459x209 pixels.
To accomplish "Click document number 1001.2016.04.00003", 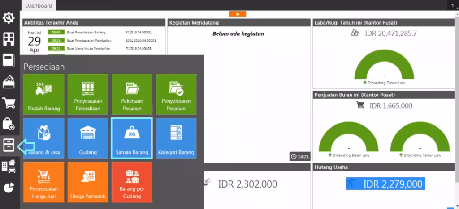I will [140, 41].
